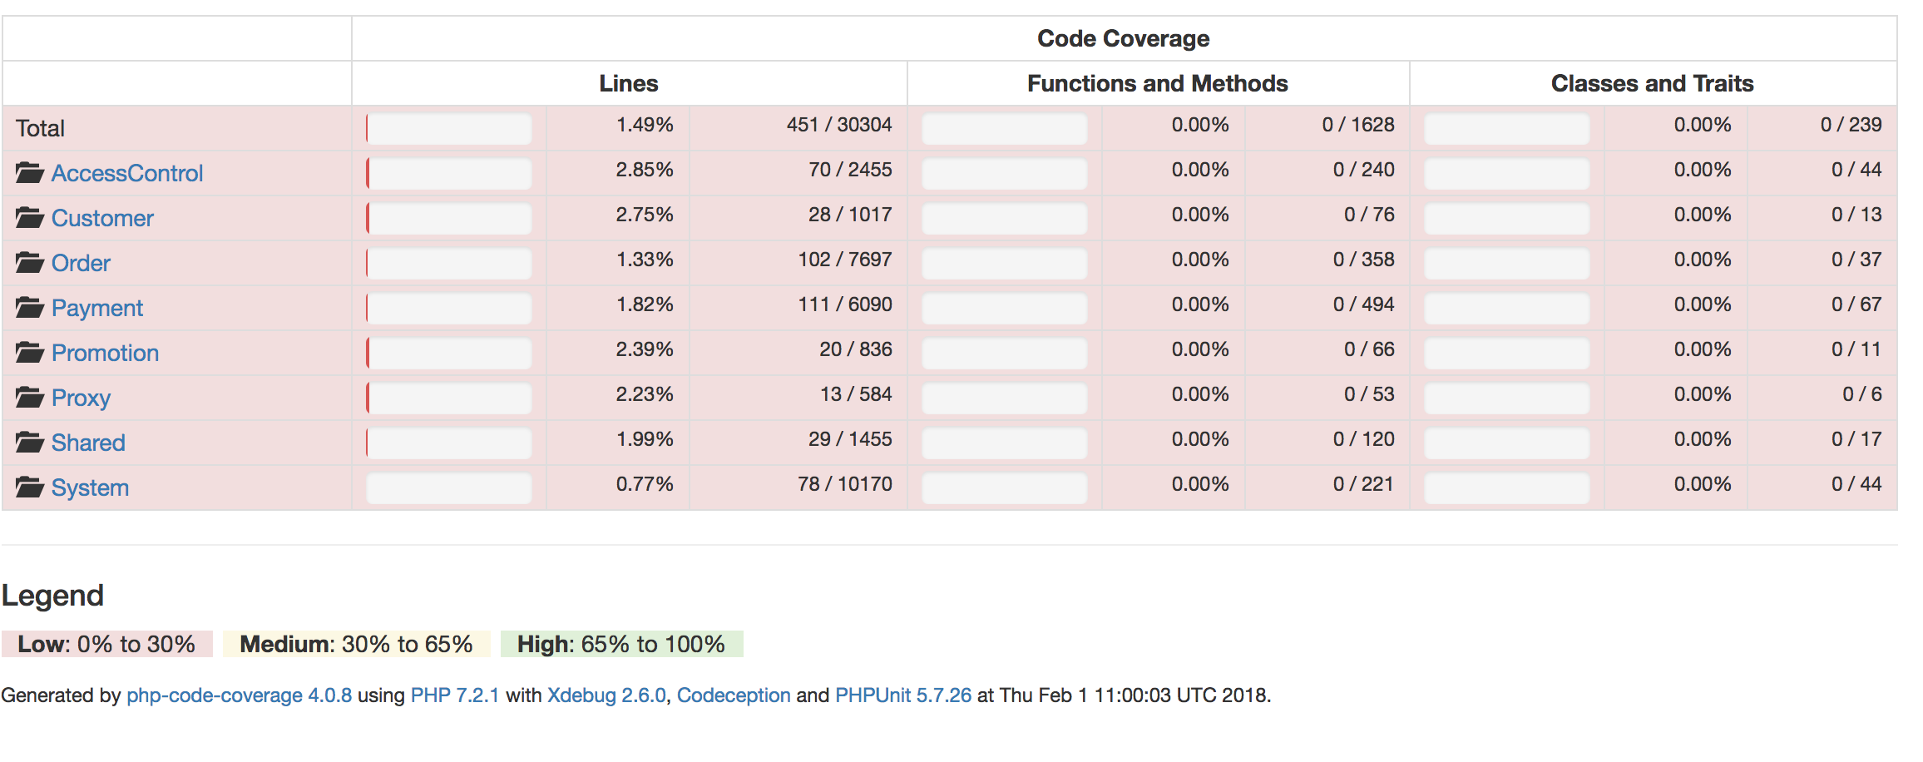Open the Shared directory link
The width and height of the screenshot is (1923, 762).
(x=88, y=443)
